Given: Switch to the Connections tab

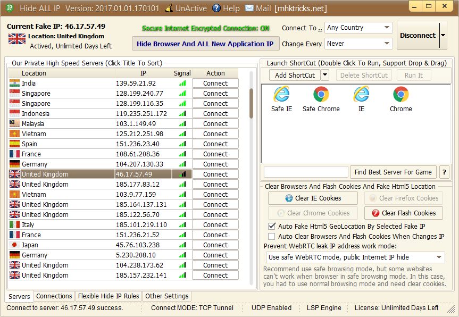Looking at the screenshot, I should pos(54,296).
